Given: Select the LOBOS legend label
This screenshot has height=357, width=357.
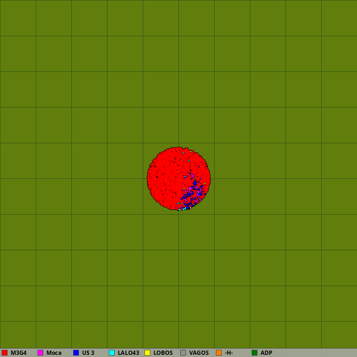Looking at the screenshot, I should pyautogui.click(x=163, y=353).
